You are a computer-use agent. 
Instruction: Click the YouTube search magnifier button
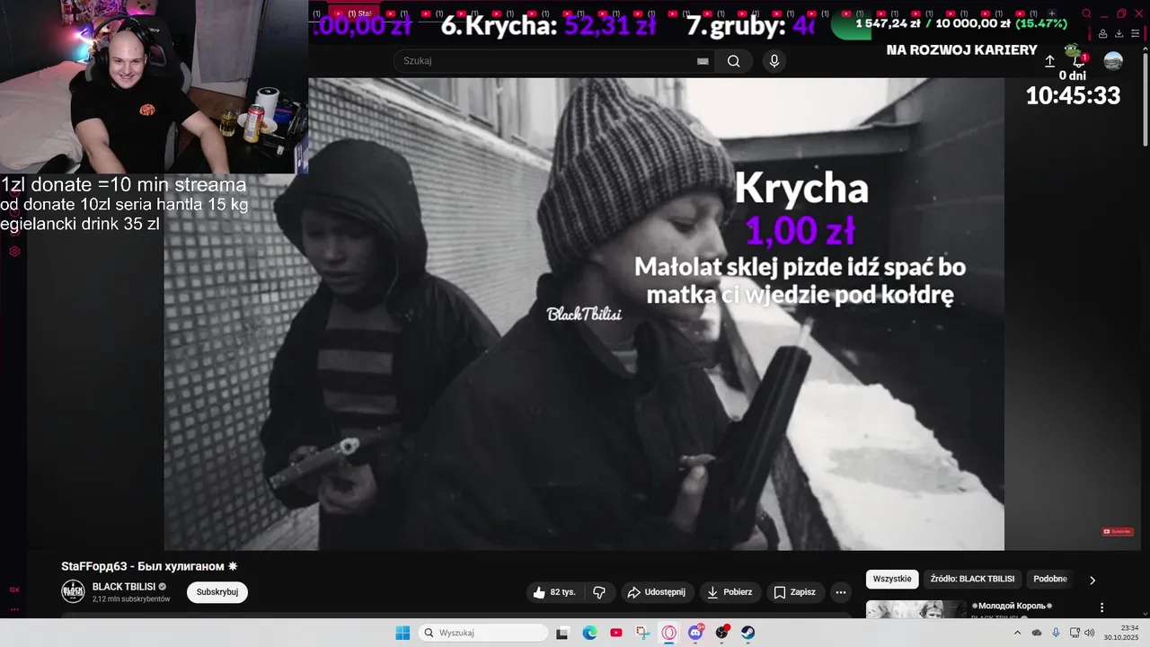coord(733,61)
